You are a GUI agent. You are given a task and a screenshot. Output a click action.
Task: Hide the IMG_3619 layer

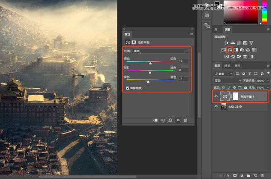216,106
